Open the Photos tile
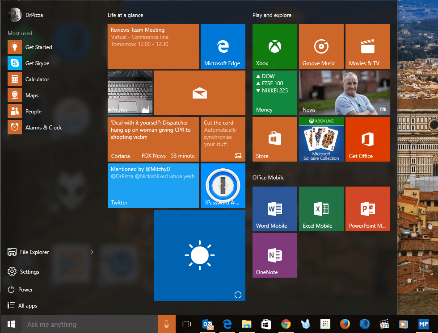Image resolution: width=438 pixels, height=333 pixels. pyautogui.click(x=130, y=92)
